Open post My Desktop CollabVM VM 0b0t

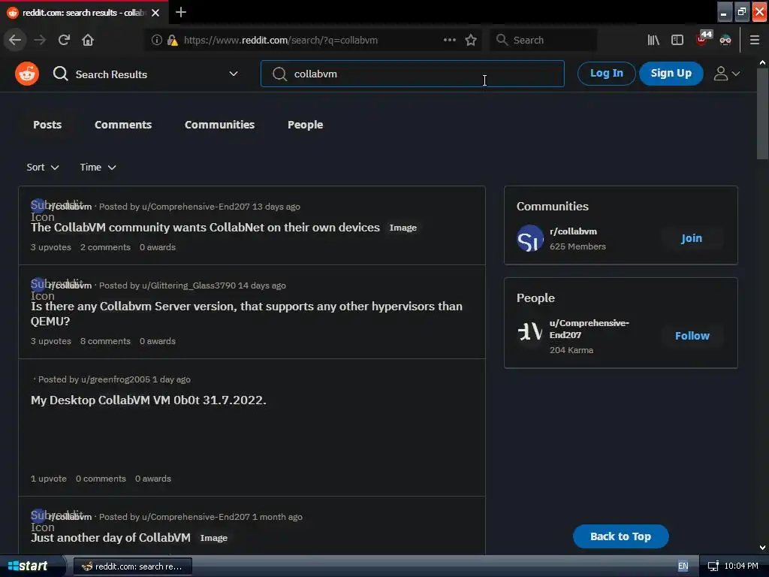(149, 400)
